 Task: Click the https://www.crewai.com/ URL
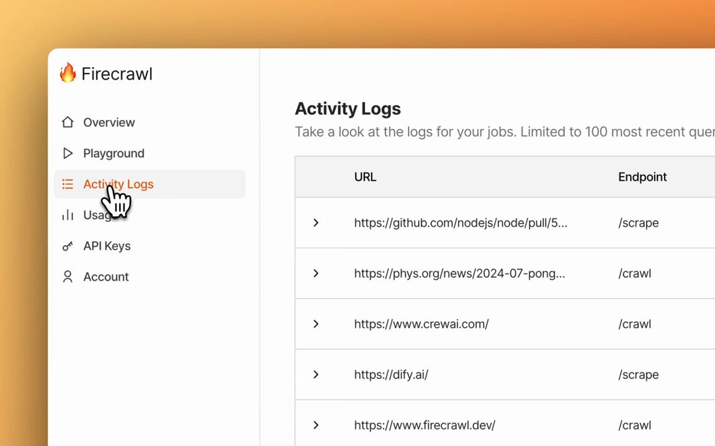click(x=421, y=324)
